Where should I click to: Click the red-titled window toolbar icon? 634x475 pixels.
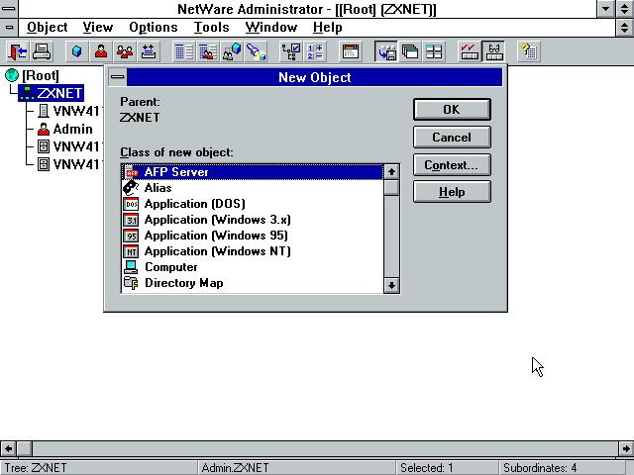[x=351, y=51]
